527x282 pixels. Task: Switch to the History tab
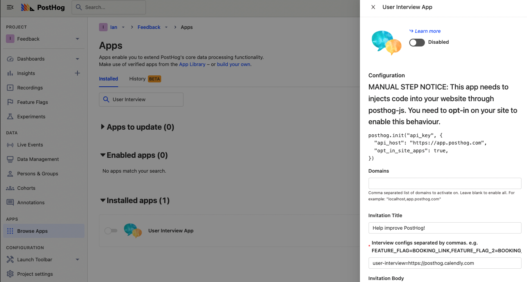(x=137, y=79)
